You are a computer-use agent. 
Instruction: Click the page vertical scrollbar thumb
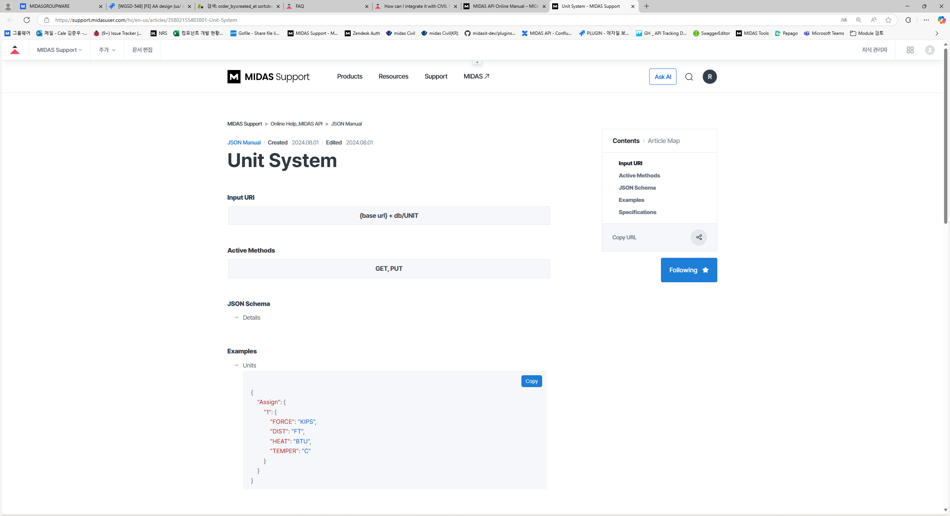(946, 135)
